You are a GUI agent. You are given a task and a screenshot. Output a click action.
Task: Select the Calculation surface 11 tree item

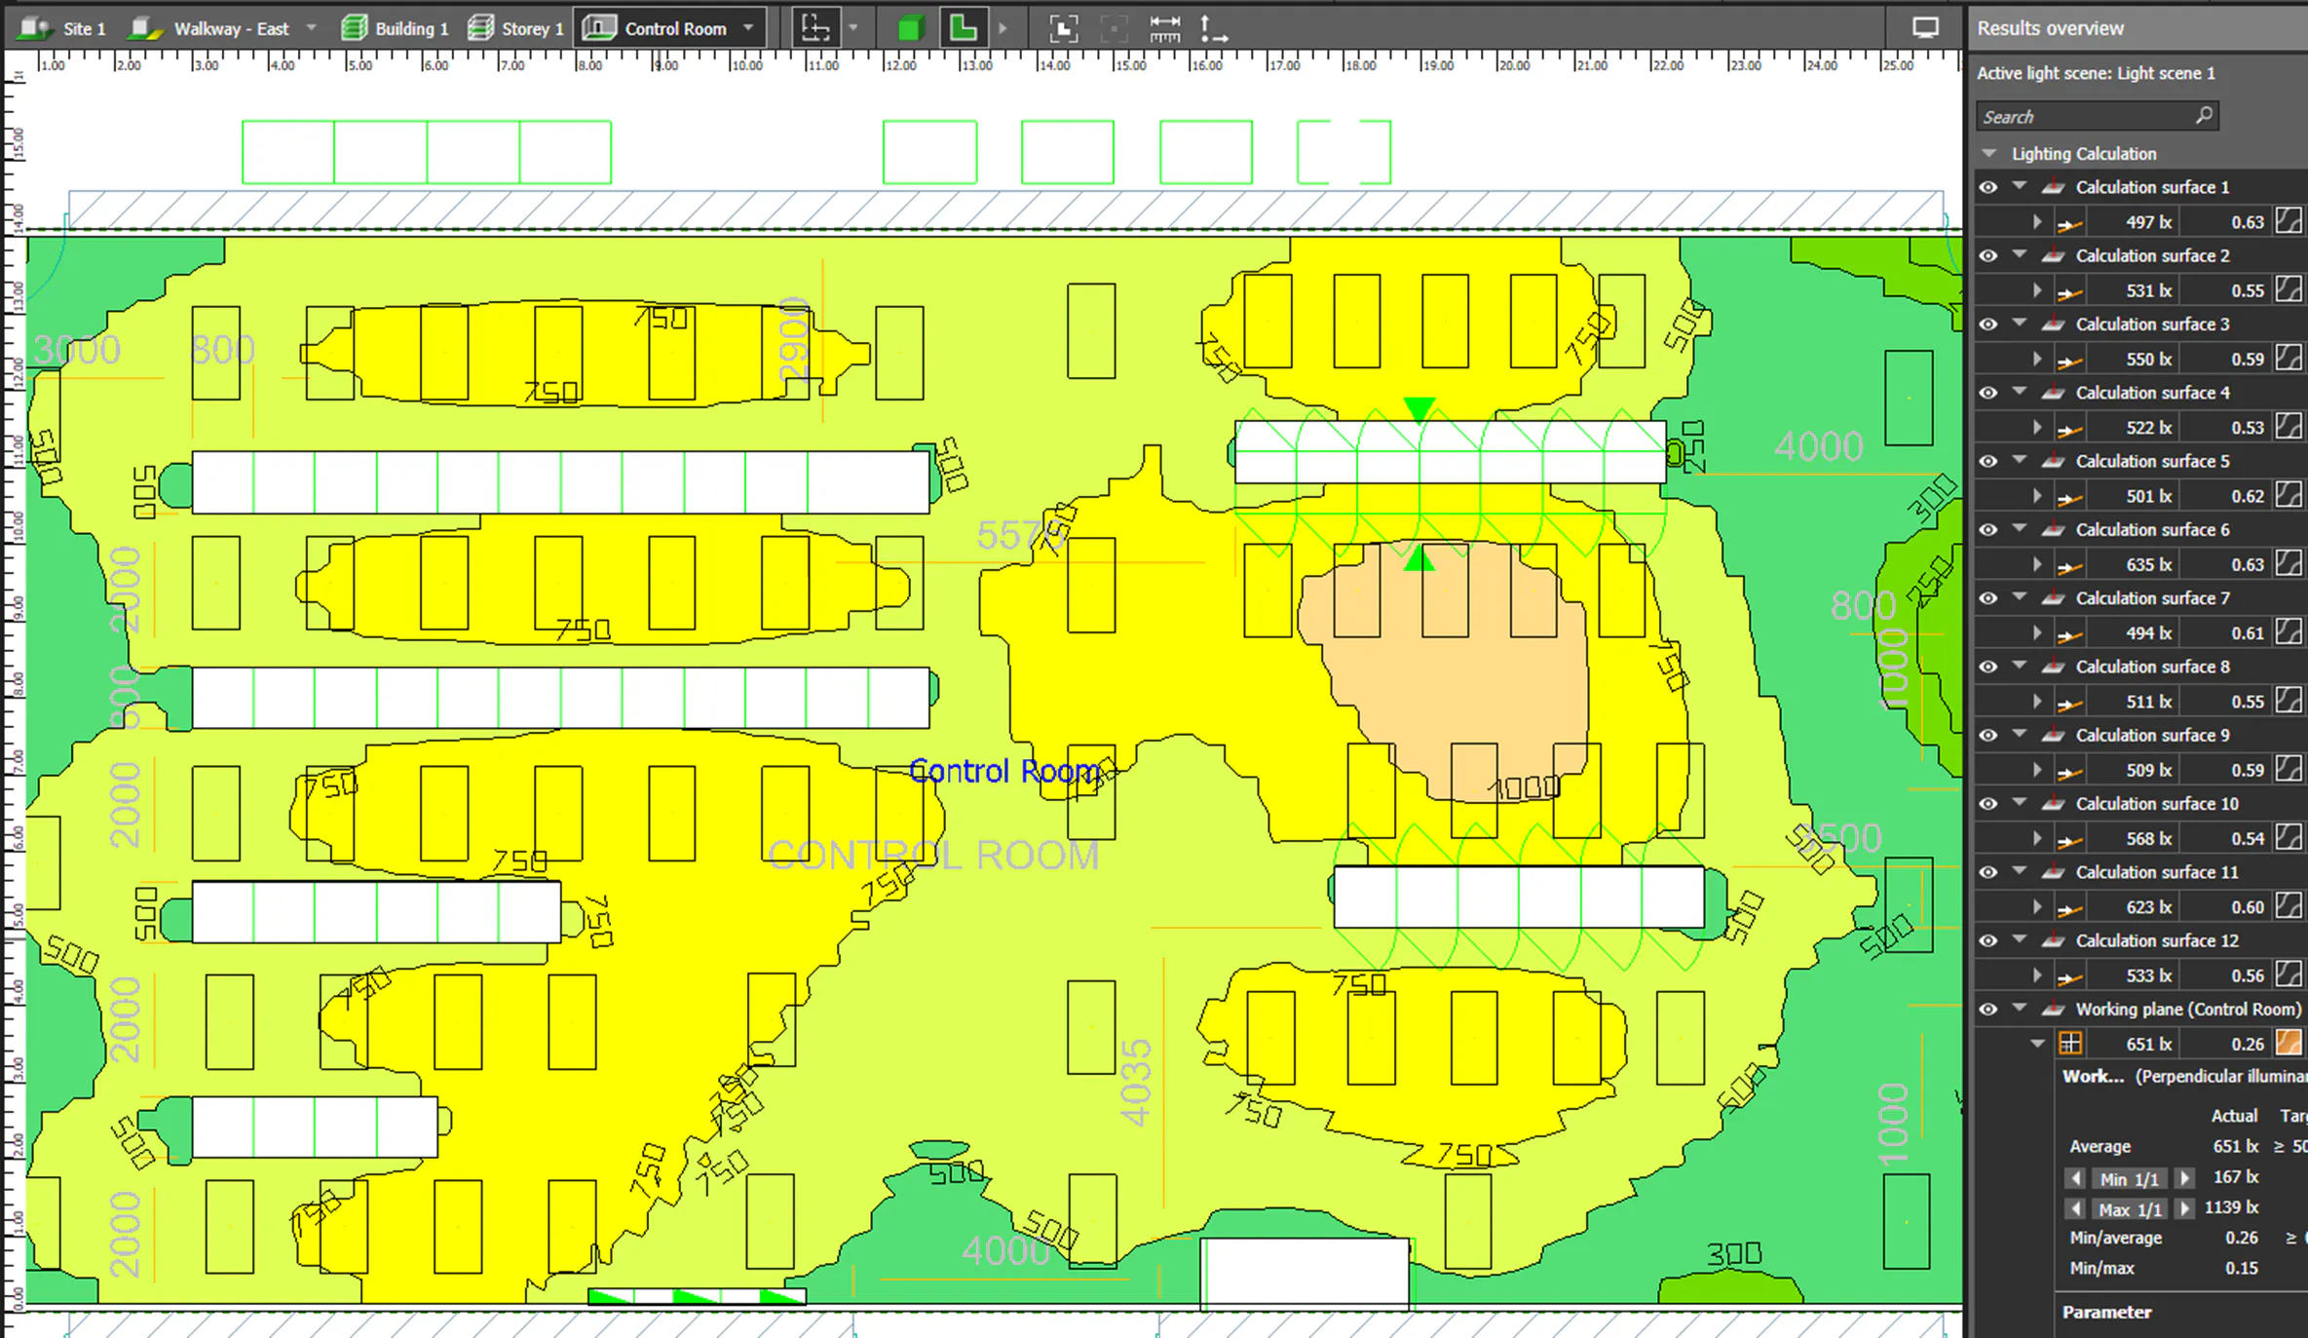click(x=2156, y=872)
